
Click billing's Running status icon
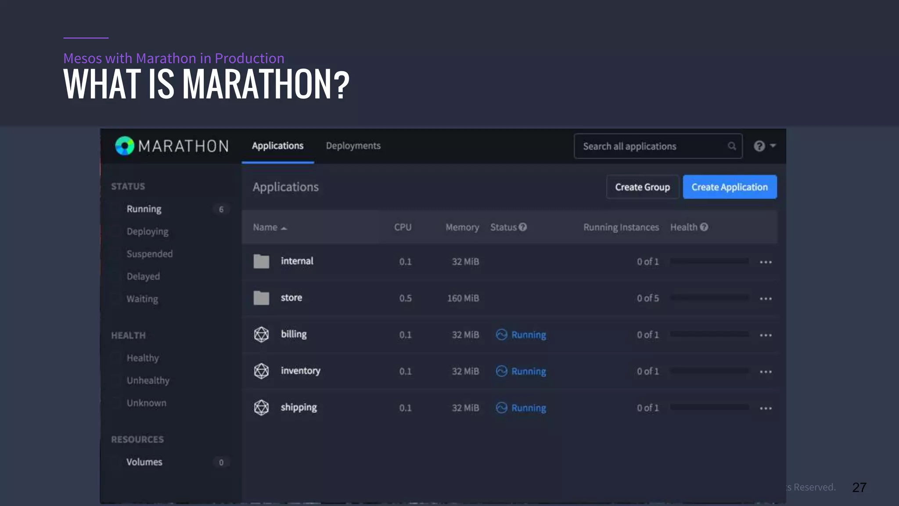[x=501, y=335]
